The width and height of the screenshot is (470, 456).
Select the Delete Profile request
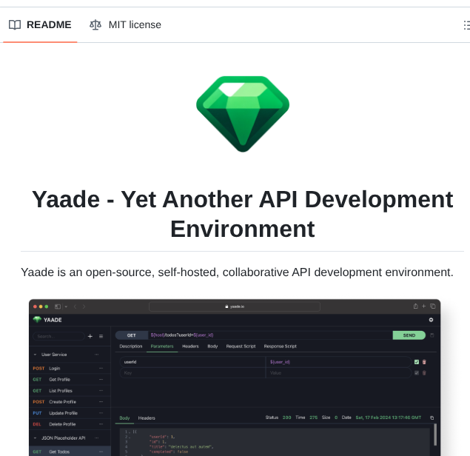[x=70, y=424]
